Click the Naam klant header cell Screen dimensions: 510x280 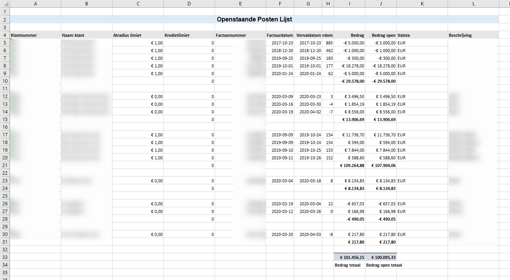point(87,35)
